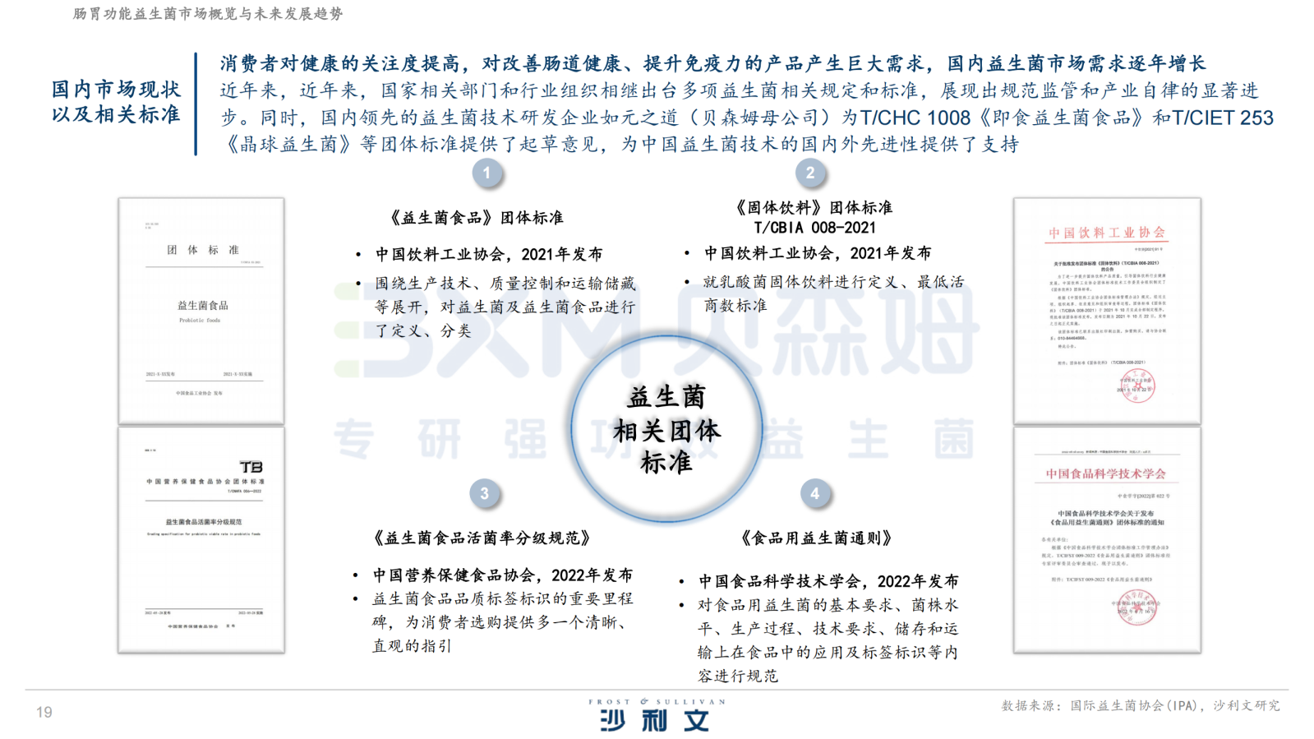Click the line 直观的指引
Screen dimensions: 1314x739
click(412, 646)
